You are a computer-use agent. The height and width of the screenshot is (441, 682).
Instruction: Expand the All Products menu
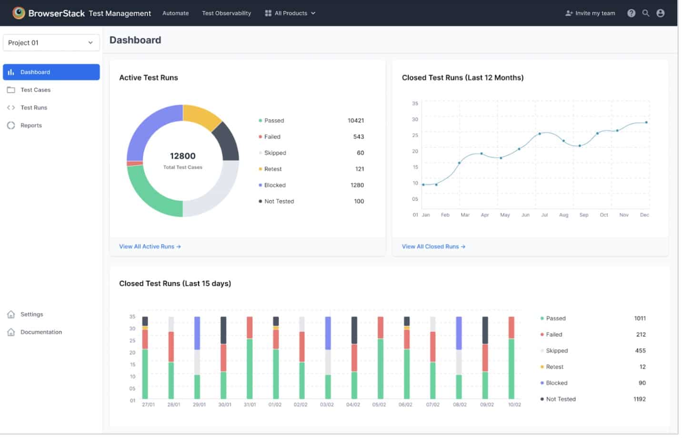click(x=290, y=13)
